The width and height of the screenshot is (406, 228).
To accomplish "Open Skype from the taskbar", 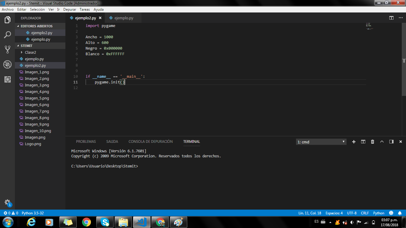I will coord(105,222).
